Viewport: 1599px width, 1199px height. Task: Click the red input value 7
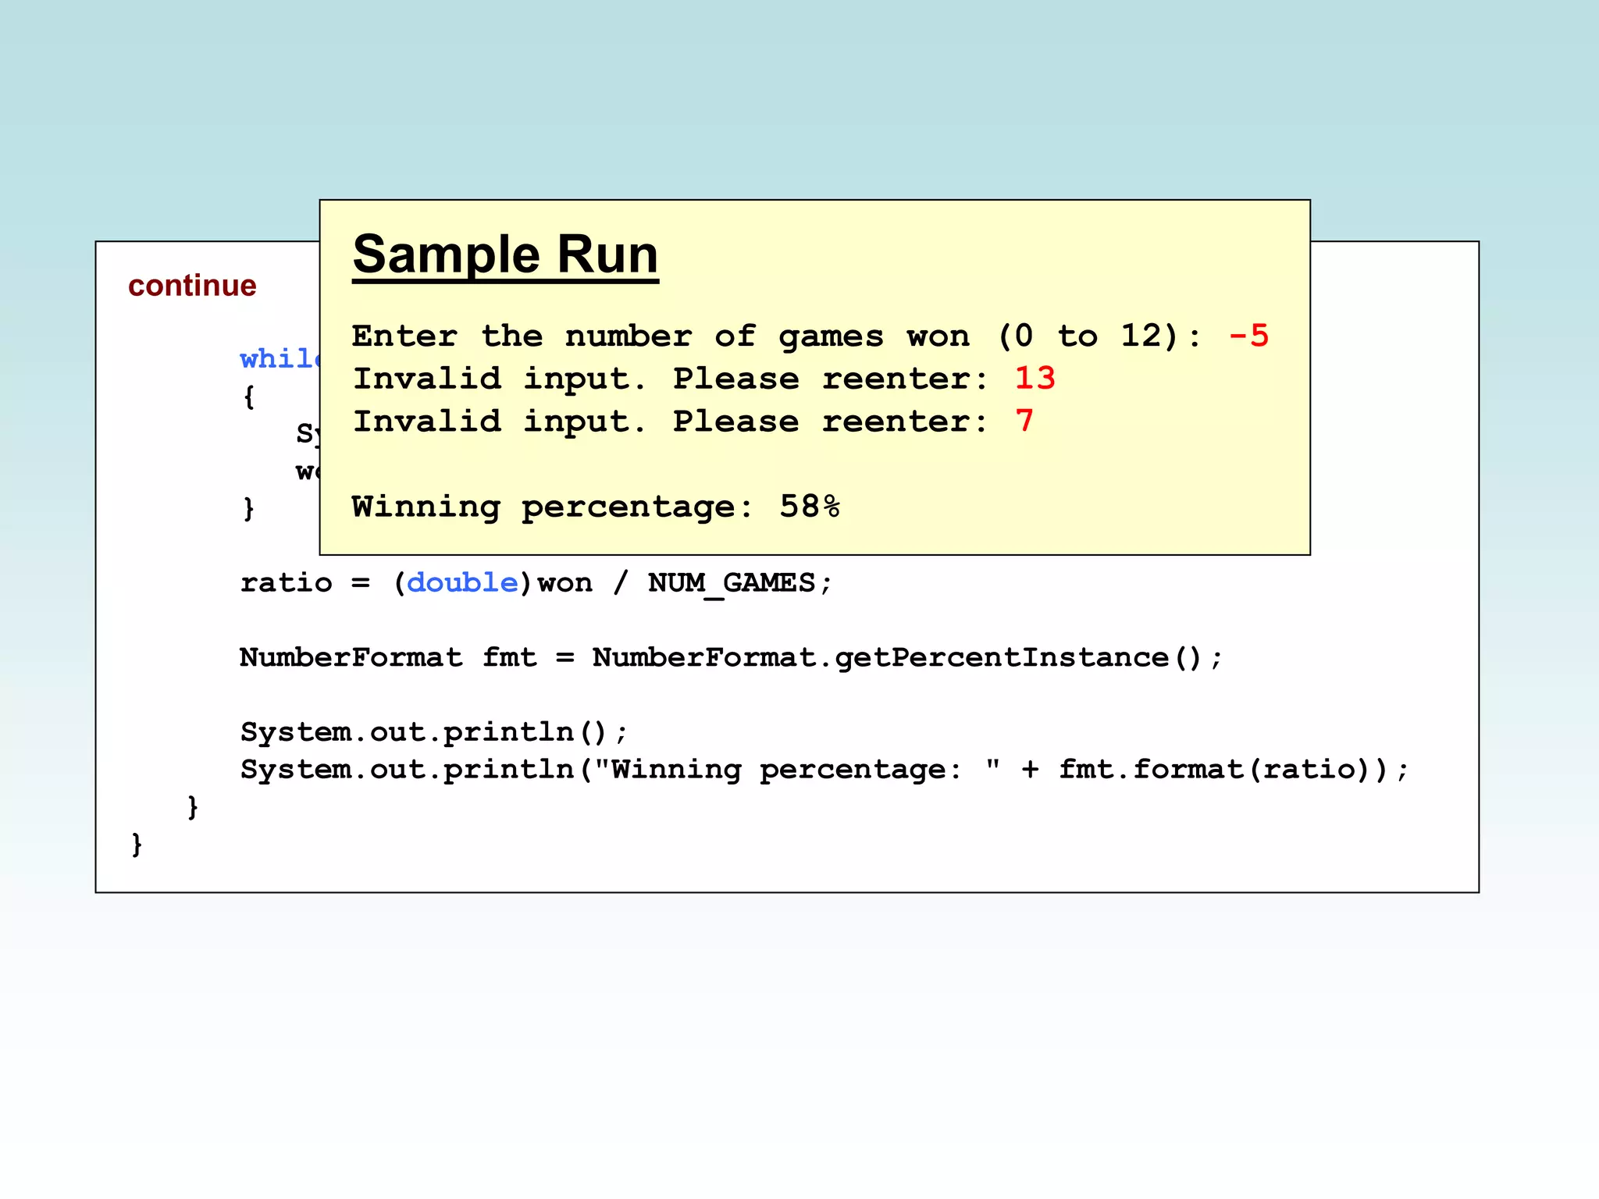(x=1024, y=422)
